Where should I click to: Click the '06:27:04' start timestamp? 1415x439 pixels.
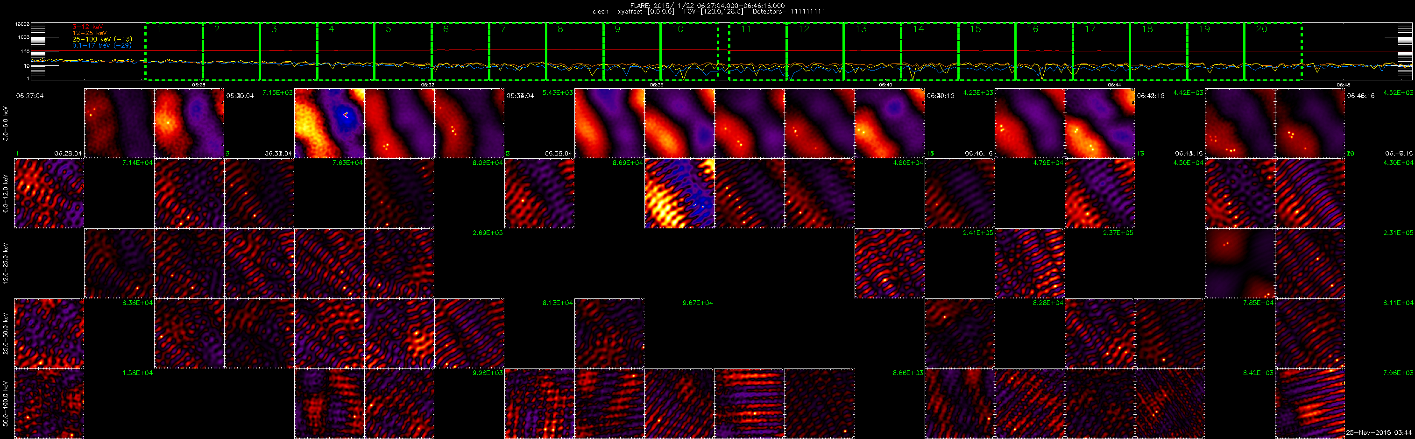point(30,96)
